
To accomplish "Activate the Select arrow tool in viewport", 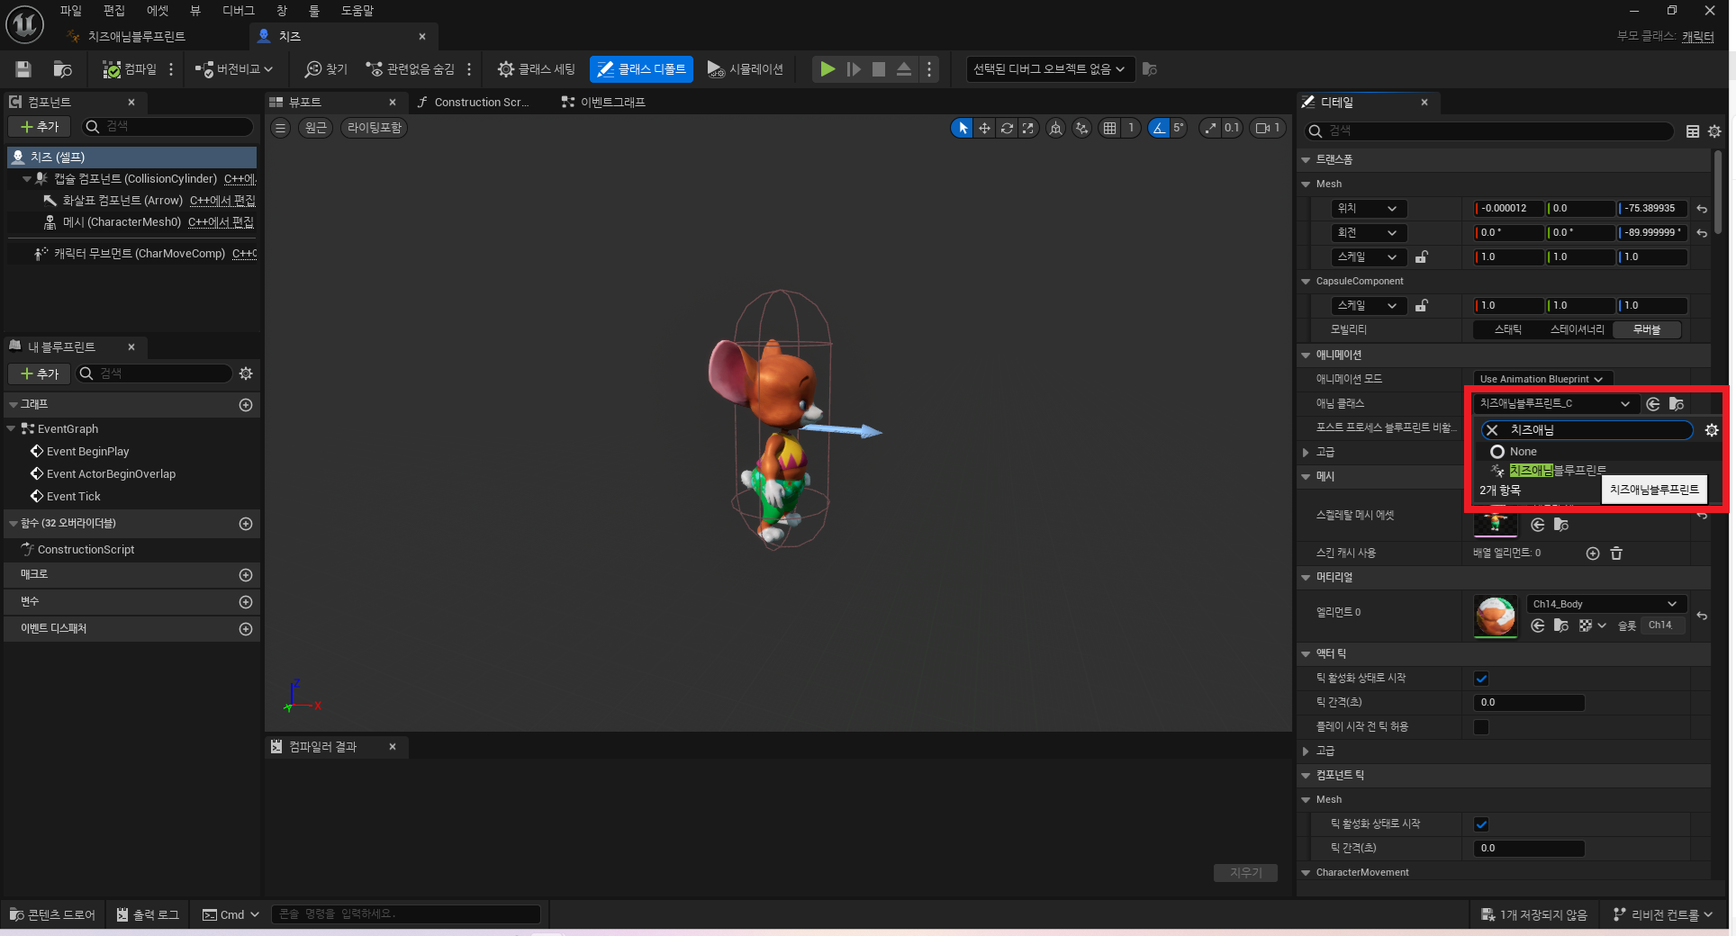I will pos(963,128).
